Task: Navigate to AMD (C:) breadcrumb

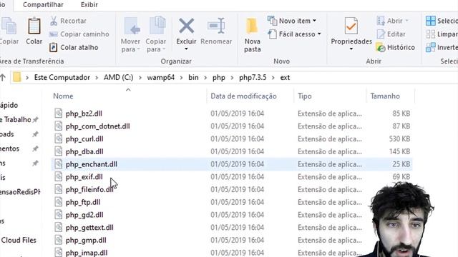Action: tap(118, 78)
